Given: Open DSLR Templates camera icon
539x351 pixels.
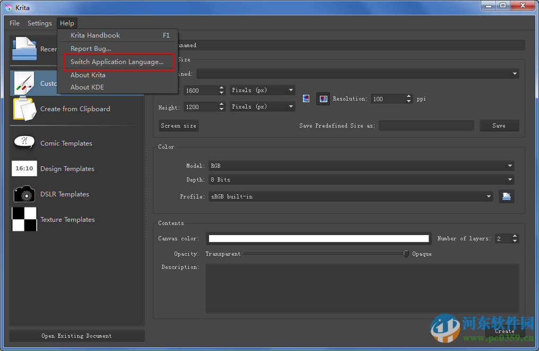Looking at the screenshot, I should pos(24,194).
